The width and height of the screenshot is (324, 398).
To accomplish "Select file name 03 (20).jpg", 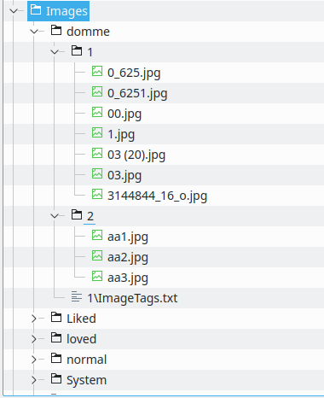I will click(136, 155).
